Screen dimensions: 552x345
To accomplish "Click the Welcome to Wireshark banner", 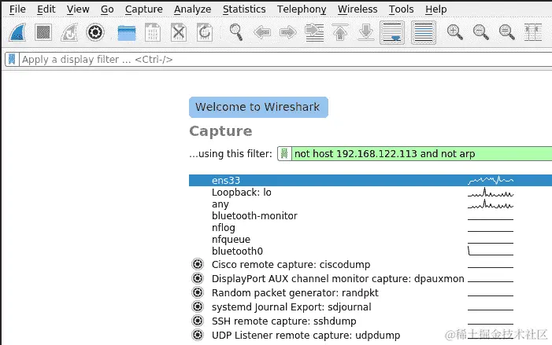I will tap(258, 107).
